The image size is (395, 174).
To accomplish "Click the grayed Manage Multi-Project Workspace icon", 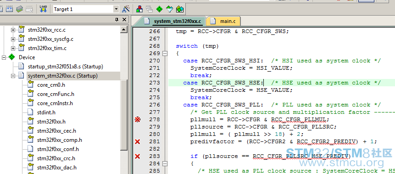I will coord(150,9).
